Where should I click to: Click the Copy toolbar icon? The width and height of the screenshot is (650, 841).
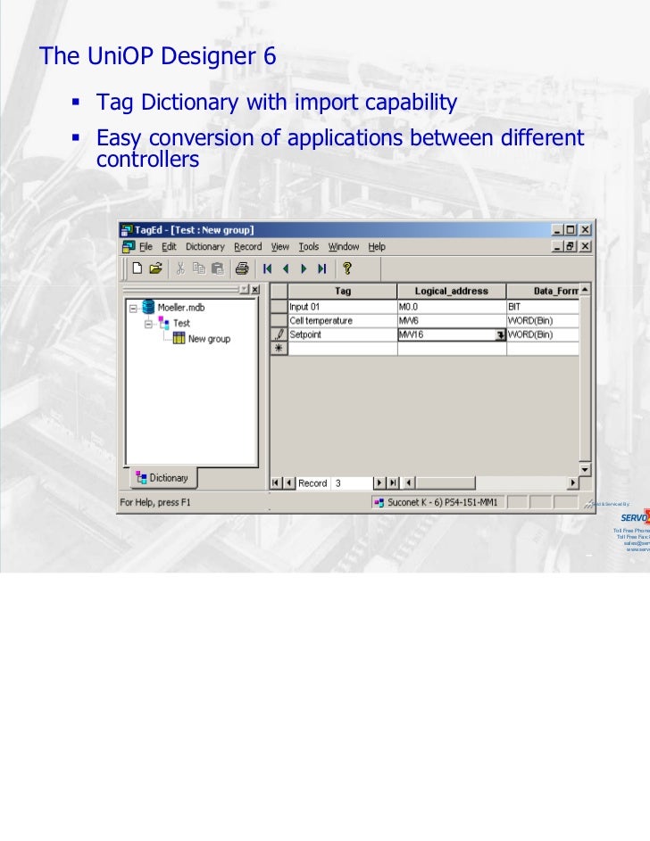click(199, 268)
